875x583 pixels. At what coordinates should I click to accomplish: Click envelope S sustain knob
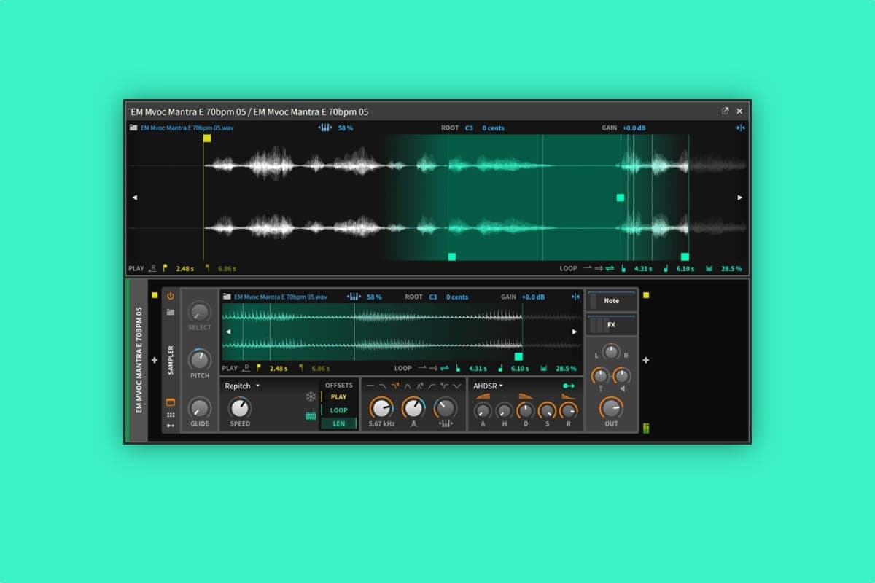coord(547,410)
